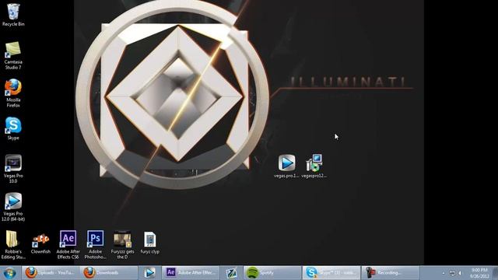This screenshot has width=498, height=280.
Task: Show hidden system tray icons
Action: pyautogui.click(x=444, y=273)
